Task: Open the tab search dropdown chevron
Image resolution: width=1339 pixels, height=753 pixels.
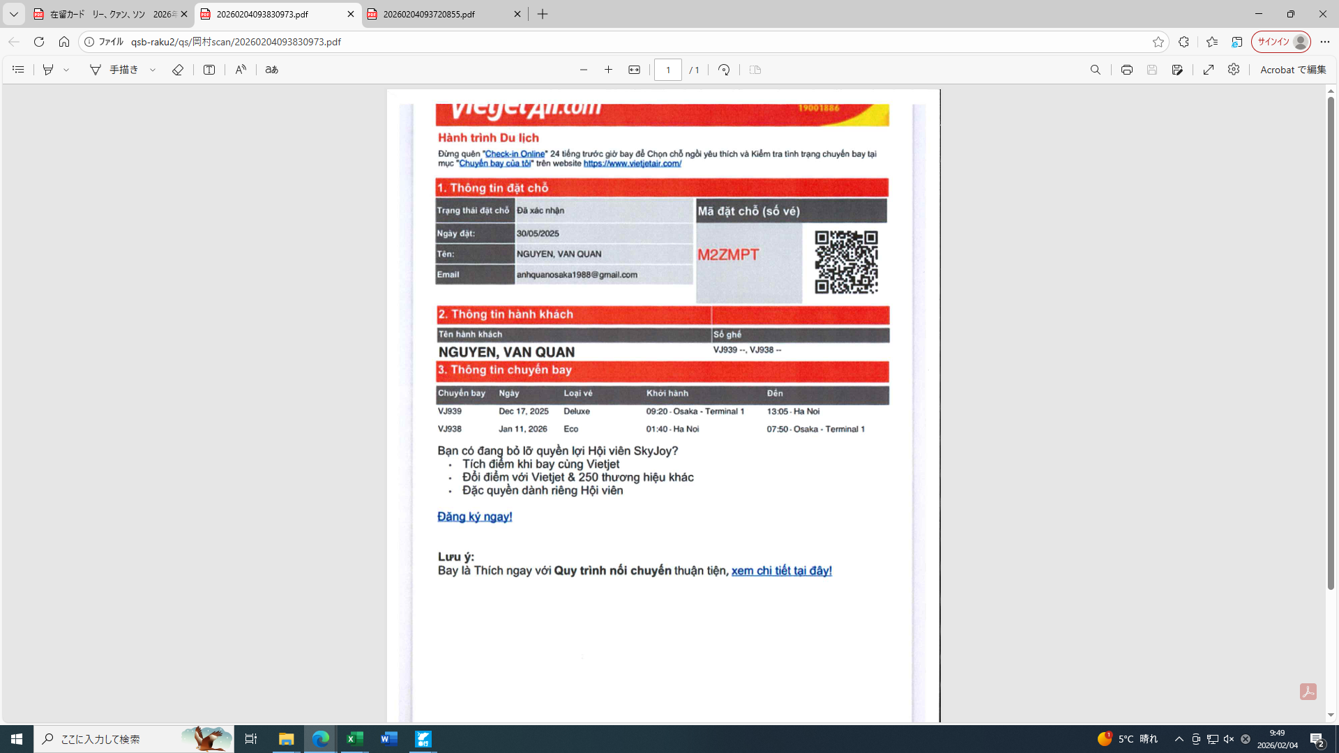Action: tap(13, 14)
